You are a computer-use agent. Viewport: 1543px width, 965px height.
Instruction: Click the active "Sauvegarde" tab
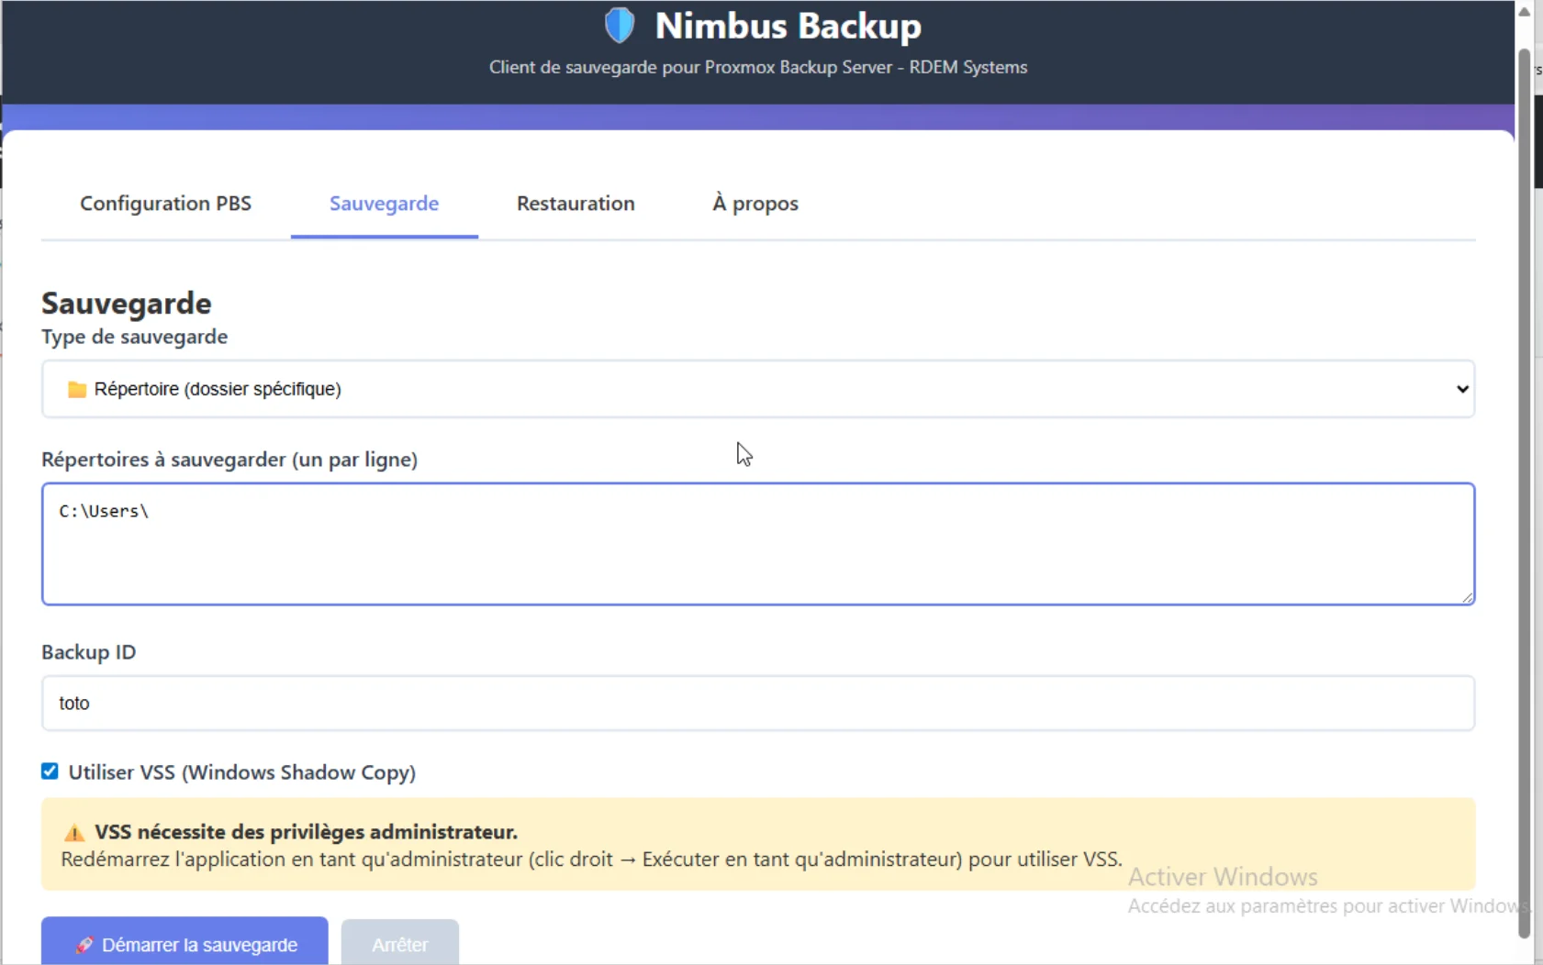(x=384, y=204)
